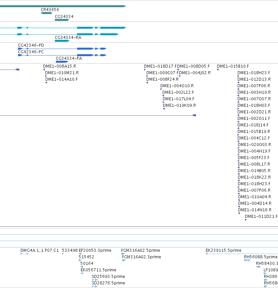
Task: Open FGM316A02.5prime label
Action: [x=140, y=250]
